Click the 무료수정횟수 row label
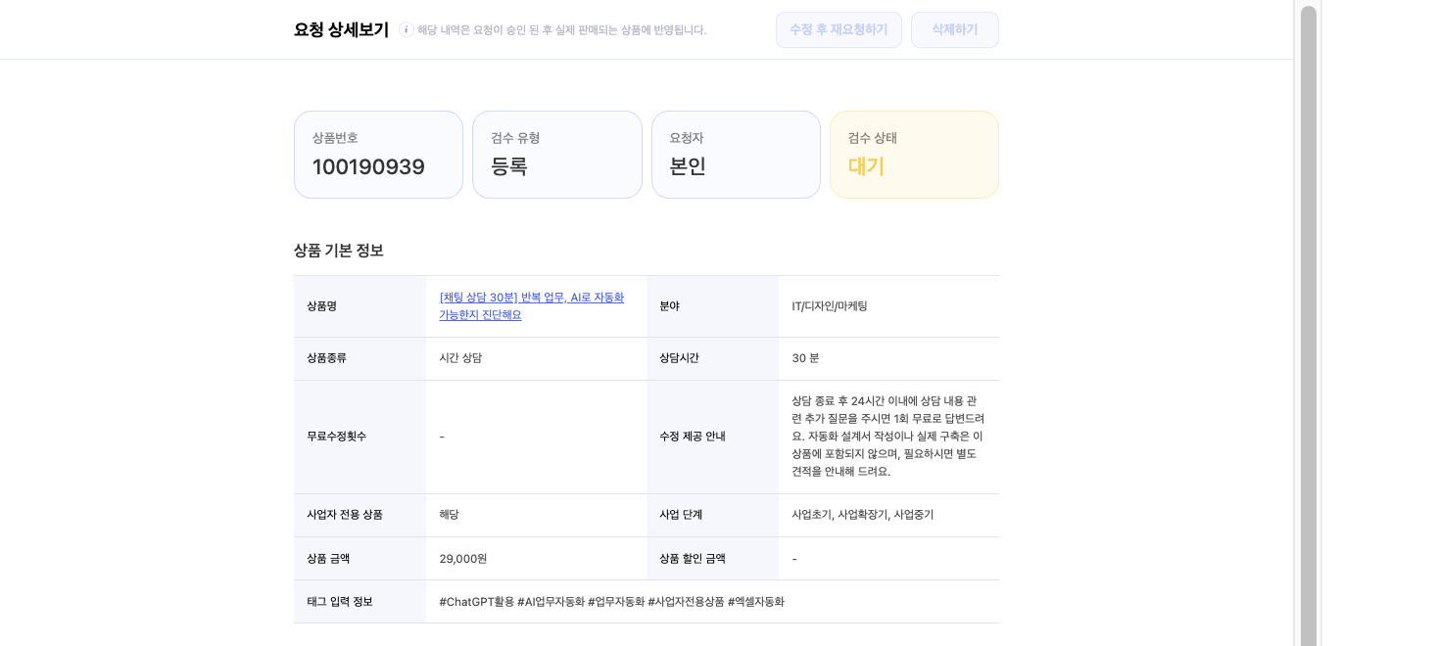This screenshot has height=646, width=1438. pyautogui.click(x=336, y=437)
